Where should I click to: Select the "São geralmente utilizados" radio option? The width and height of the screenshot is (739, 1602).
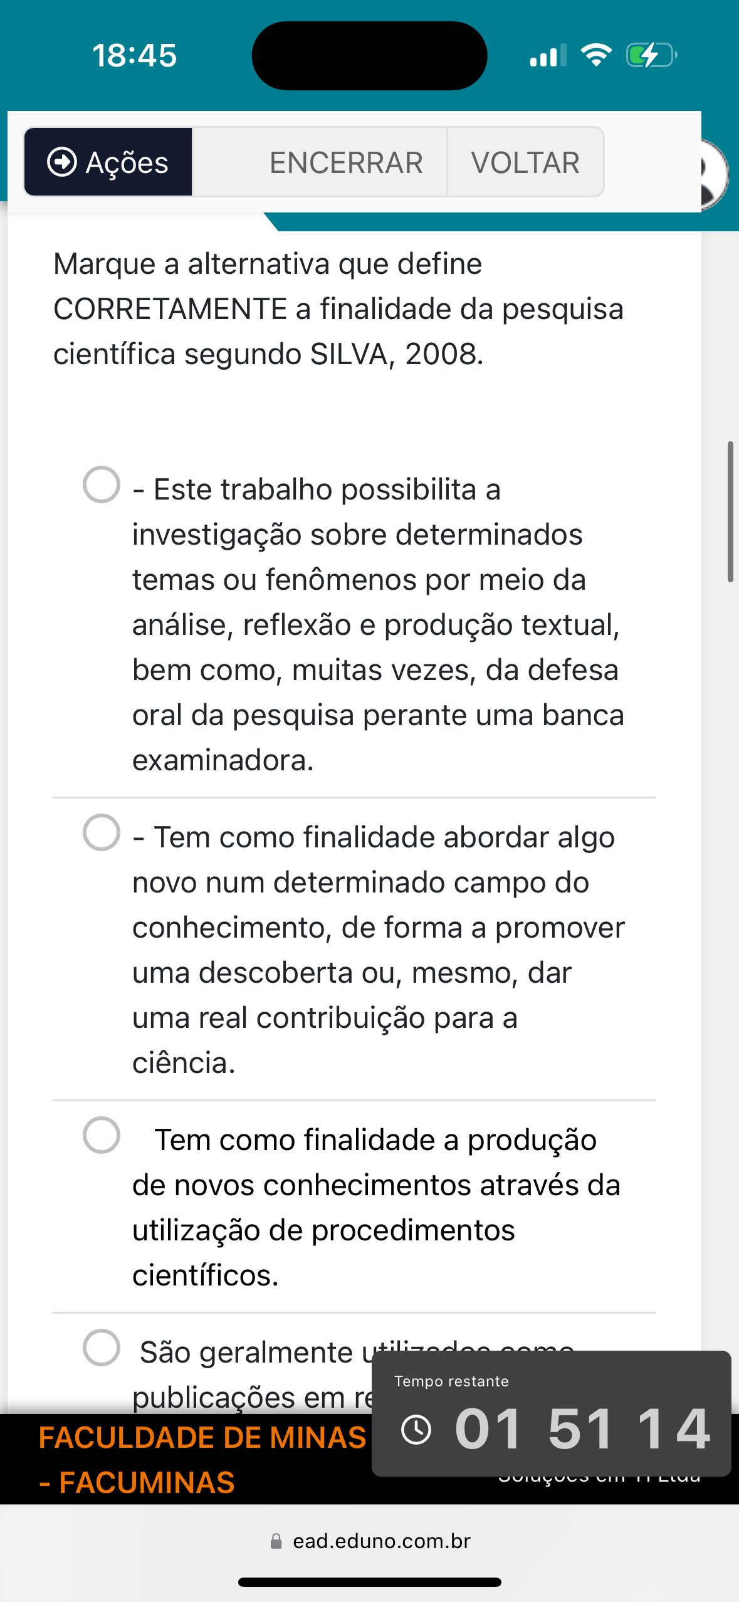(x=102, y=1348)
